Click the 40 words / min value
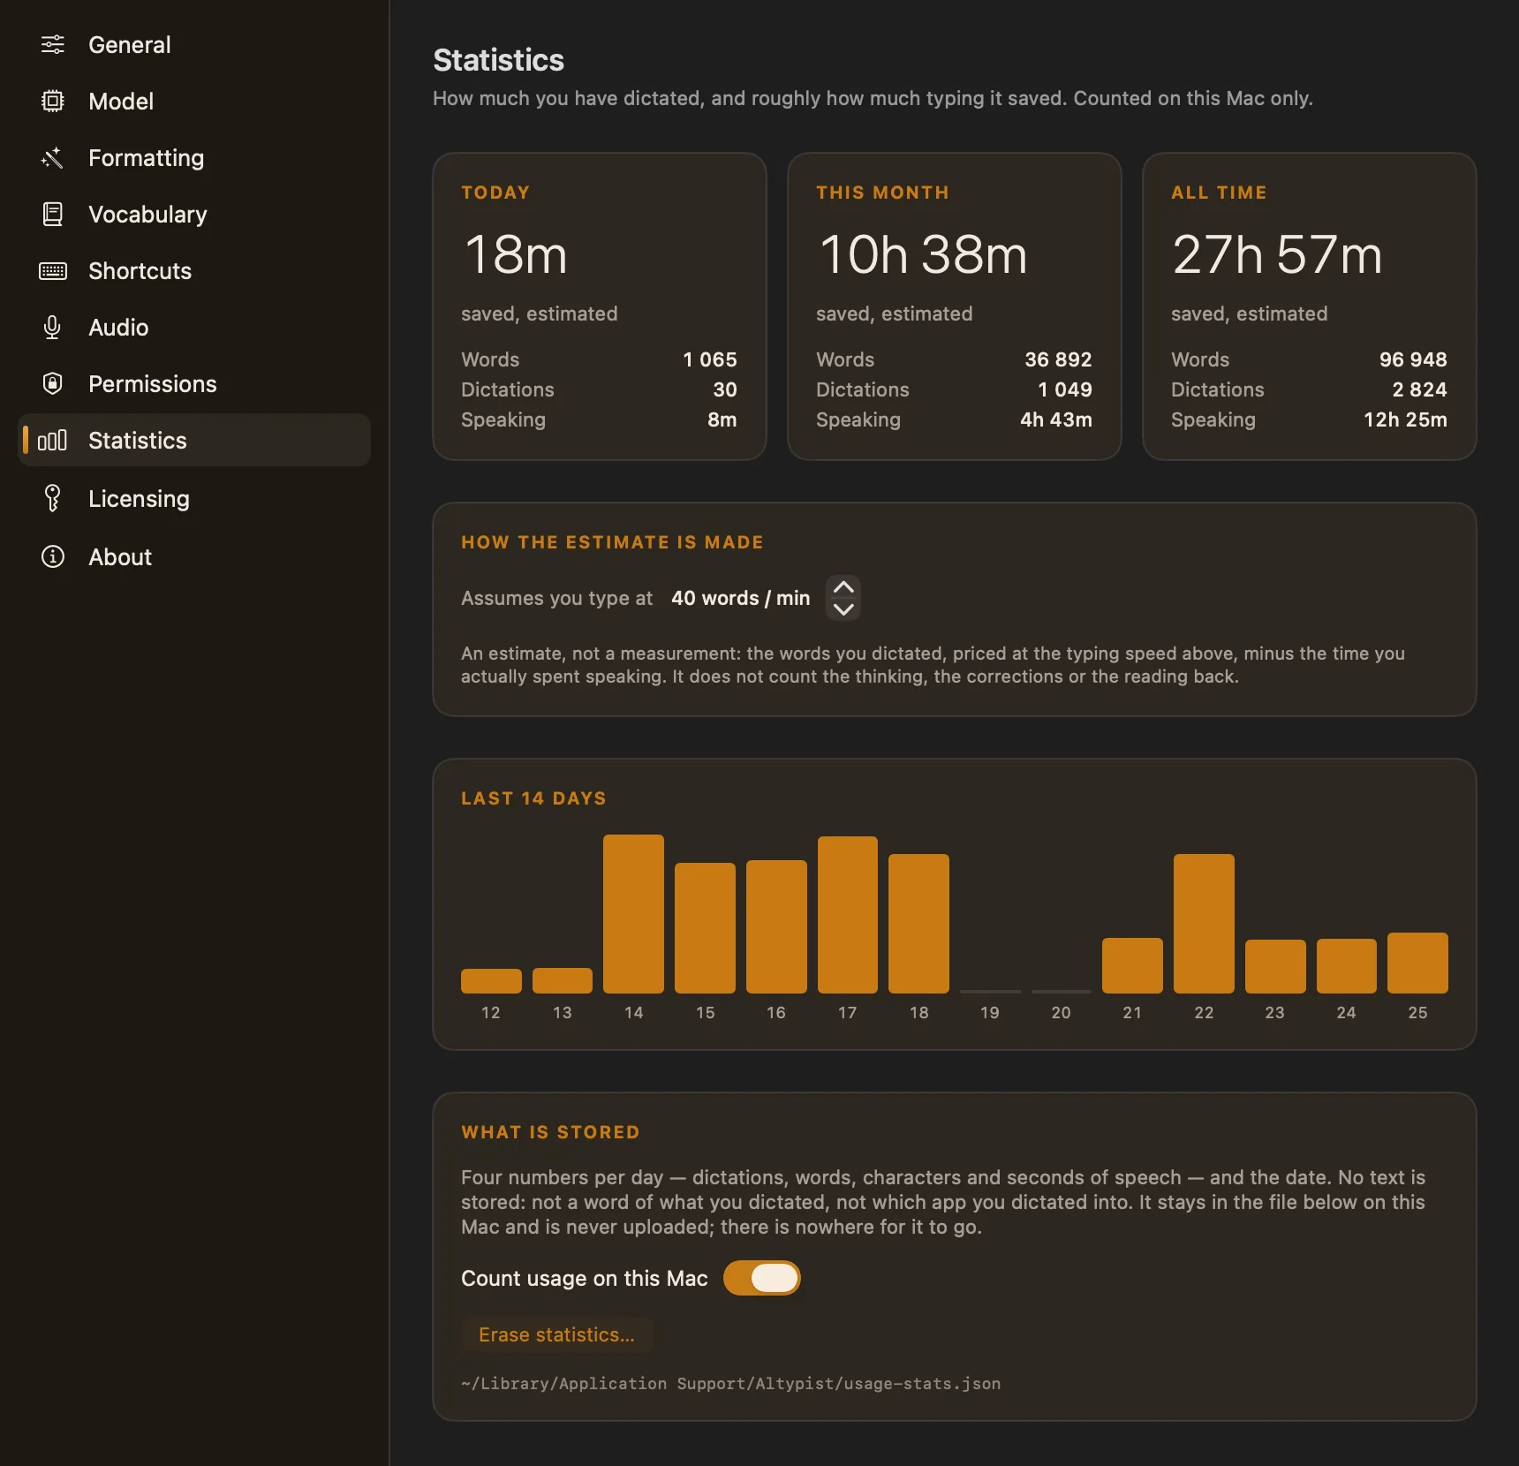The width and height of the screenshot is (1519, 1466). coord(740,598)
